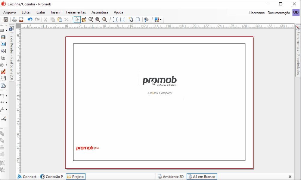Image resolution: width=301 pixels, height=180 pixels.
Task: Open the Ferramentas - Propriedades side panel
Action: tap(298, 51)
